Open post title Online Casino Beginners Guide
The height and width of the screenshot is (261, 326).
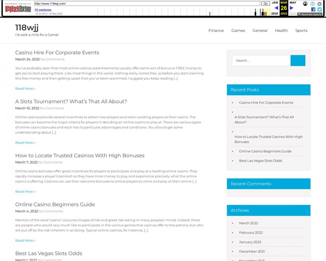pos(55,205)
